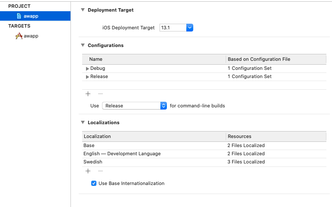Toggle Use Base Internationalization checkbox

tap(94, 183)
